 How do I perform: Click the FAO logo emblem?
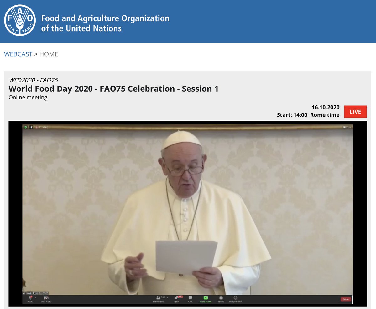tap(20, 21)
